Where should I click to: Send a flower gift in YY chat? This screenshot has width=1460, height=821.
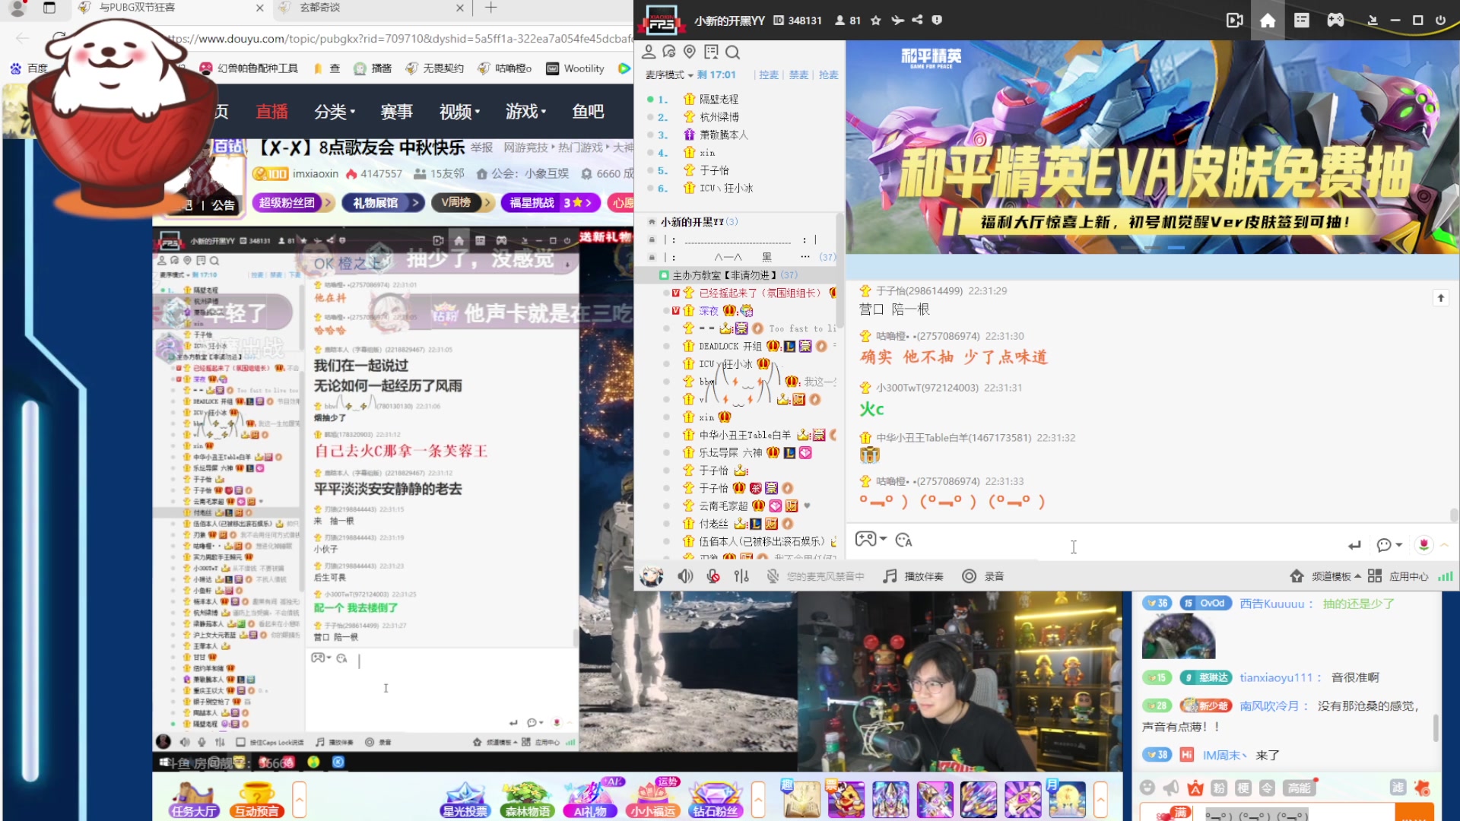click(x=1423, y=544)
